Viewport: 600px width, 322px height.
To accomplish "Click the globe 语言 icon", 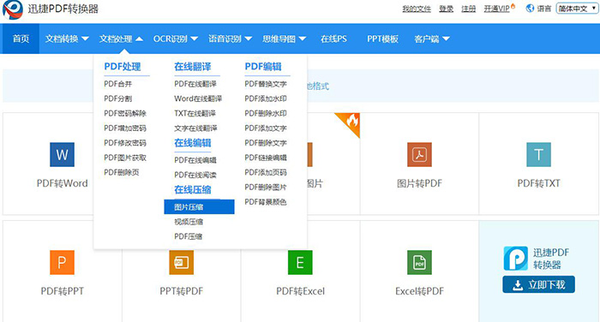I will [x=530, y=8].
